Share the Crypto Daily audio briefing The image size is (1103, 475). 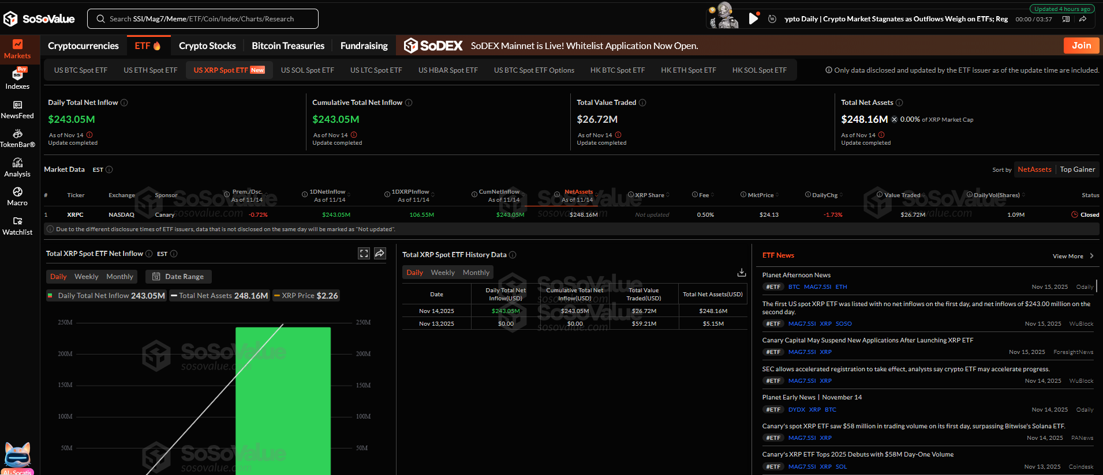pyautogui.click(x=1083, y=19)
